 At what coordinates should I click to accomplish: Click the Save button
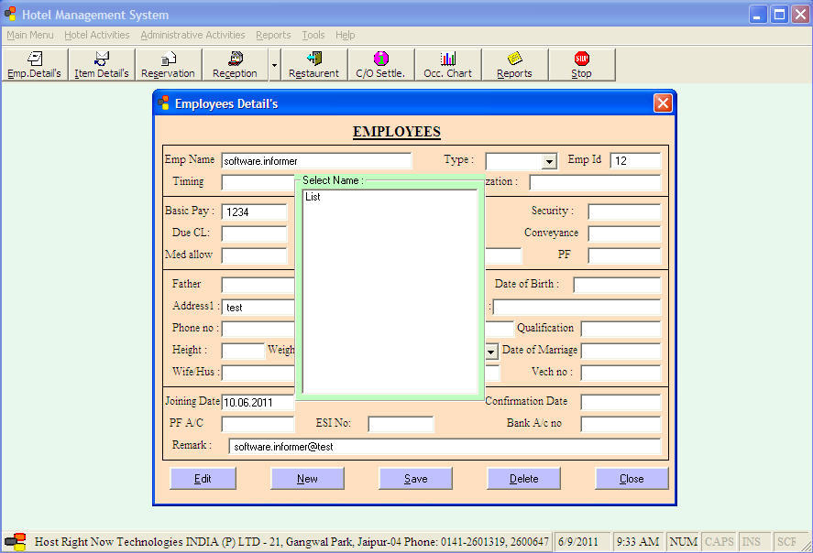coord(415,479)
